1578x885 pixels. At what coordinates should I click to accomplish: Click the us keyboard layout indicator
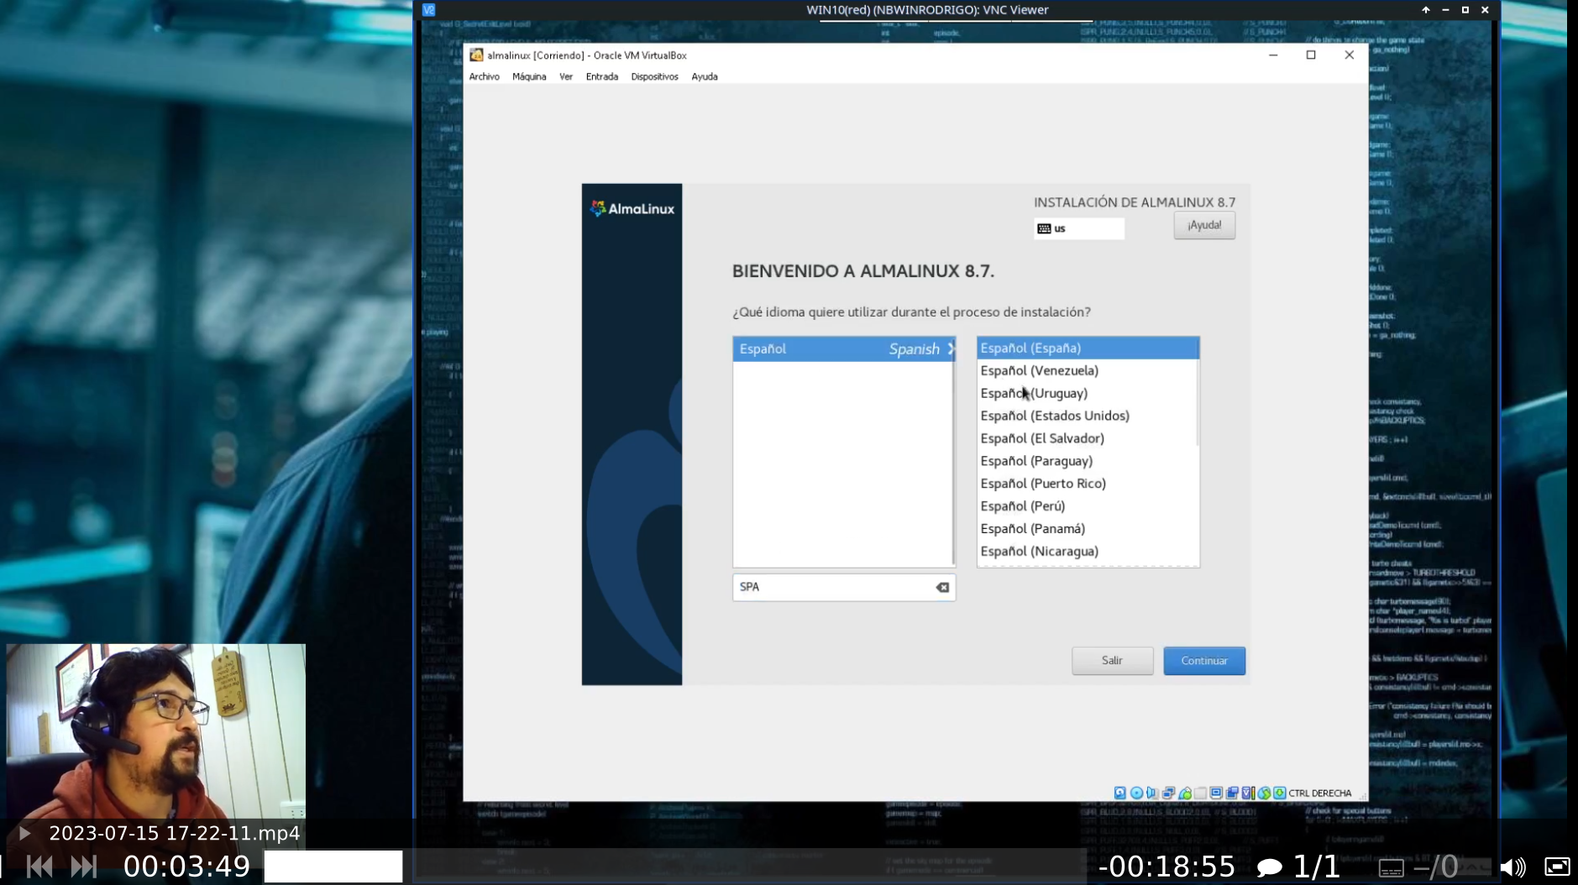pos(1078,228)
